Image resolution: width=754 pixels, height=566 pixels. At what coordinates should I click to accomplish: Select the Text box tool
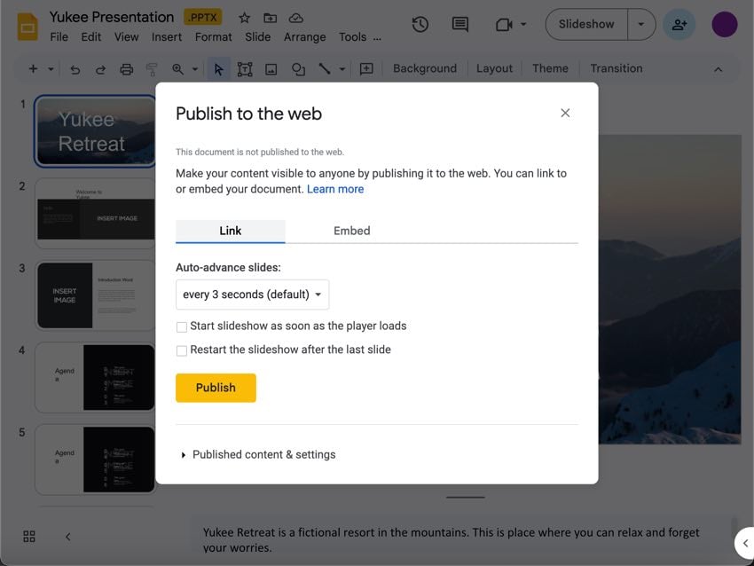point(245,67)
